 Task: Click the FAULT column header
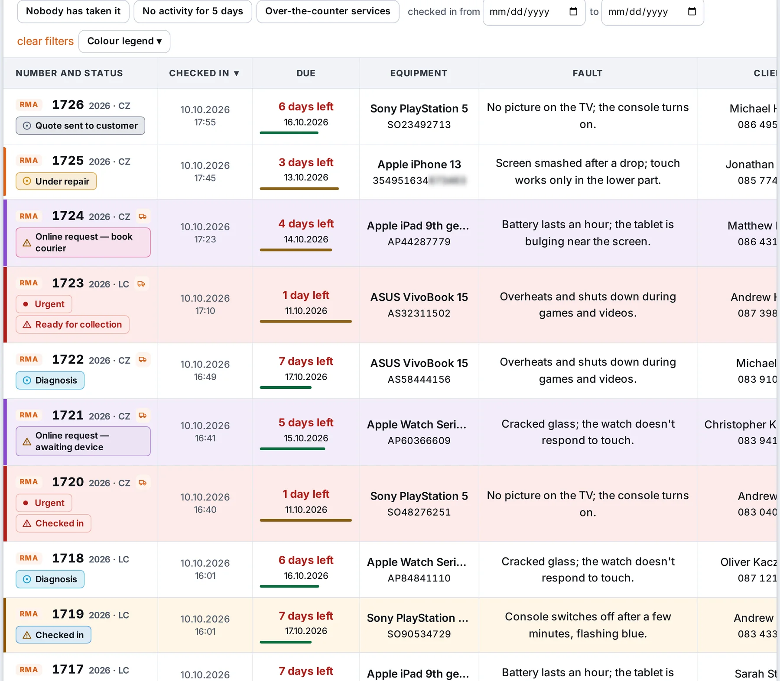click(x=588, y=73)
